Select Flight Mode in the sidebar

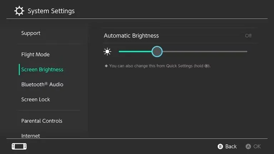pyautogui.click(x=35, y=55)
